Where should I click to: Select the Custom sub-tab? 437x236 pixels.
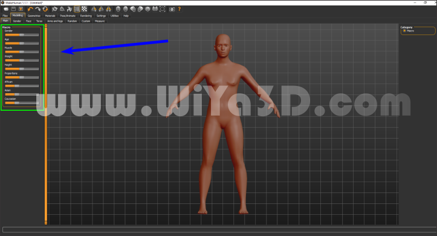[86, 21]
